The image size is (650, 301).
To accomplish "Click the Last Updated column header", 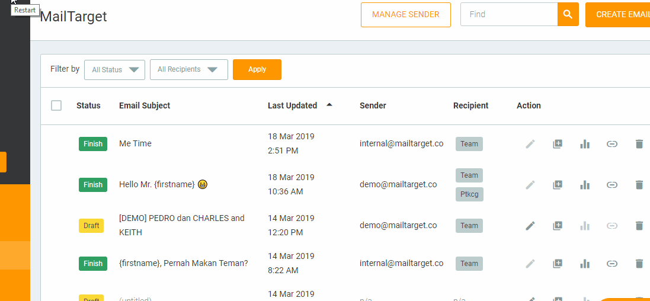I will [292, 105].
